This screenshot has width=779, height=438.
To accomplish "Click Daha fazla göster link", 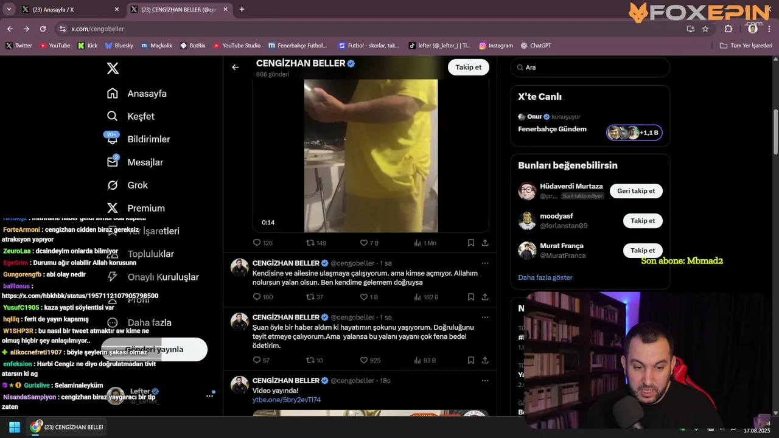I will (545, 277).
